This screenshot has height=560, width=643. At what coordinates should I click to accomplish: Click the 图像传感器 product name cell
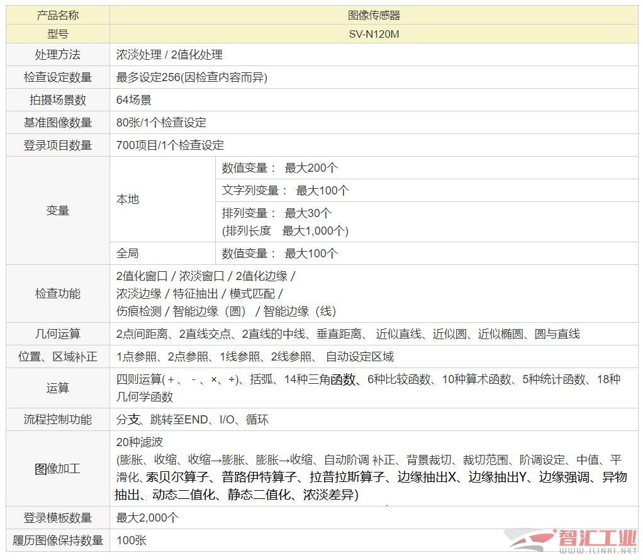click(x=374, y=15)
